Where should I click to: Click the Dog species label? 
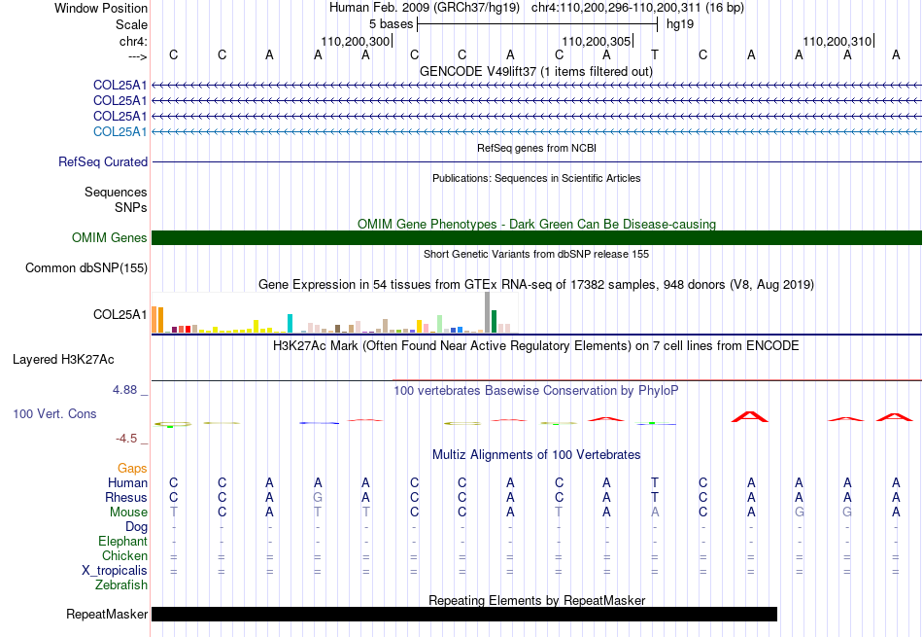[136, 527]
